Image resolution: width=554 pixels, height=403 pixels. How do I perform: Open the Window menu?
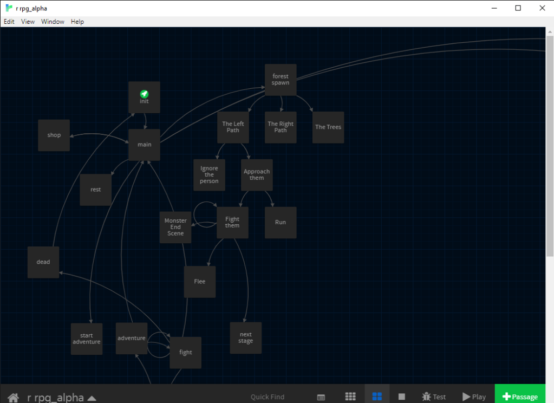(x=53, y=22)
